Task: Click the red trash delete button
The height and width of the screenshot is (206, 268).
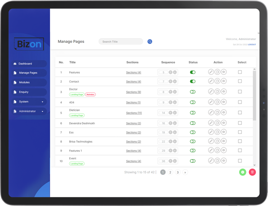Action: coord(252,172)
